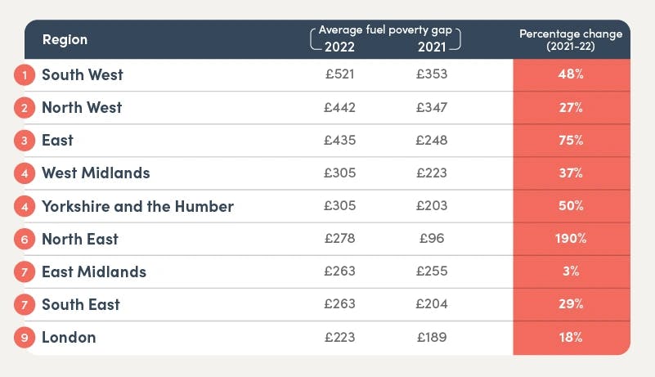Select the 2022 column header
655x377 pixels.
[x=339, y=46]
